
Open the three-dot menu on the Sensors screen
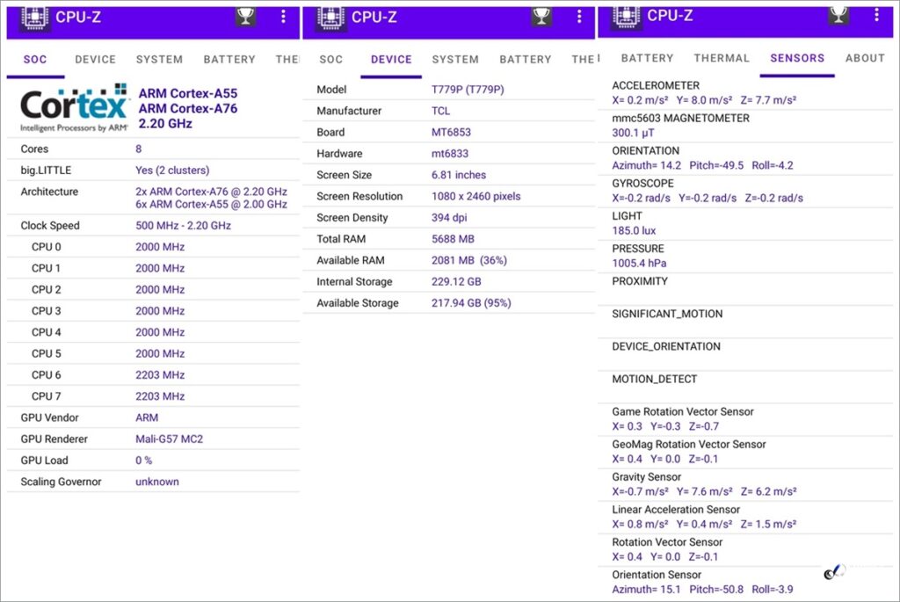click(875, 15)
